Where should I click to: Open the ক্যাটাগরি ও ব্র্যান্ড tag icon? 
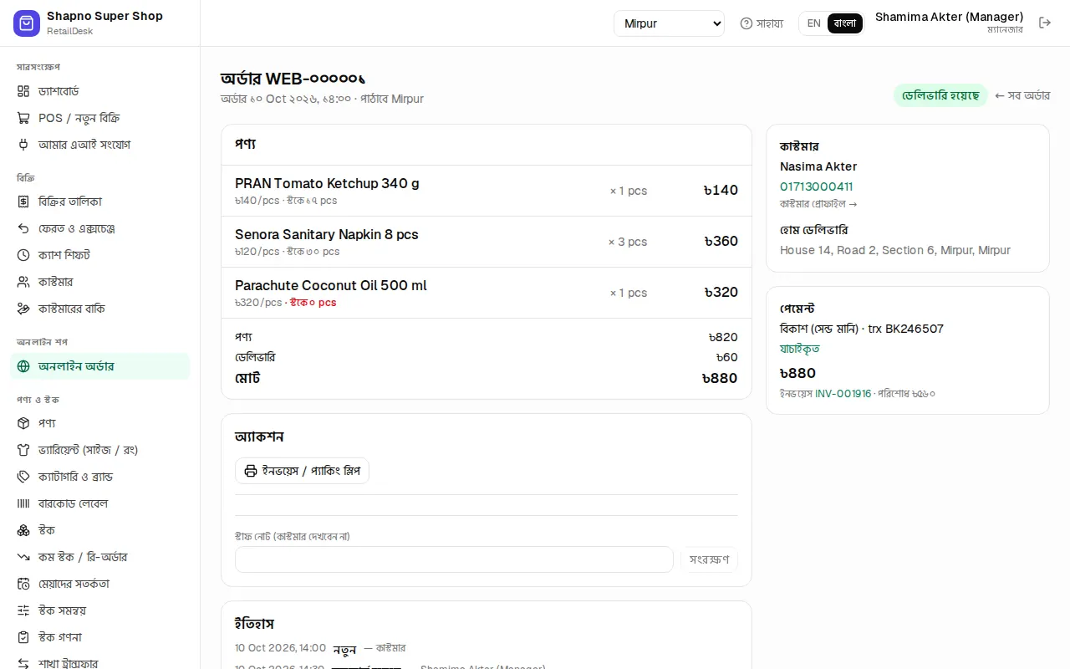[x=23, y=477]
